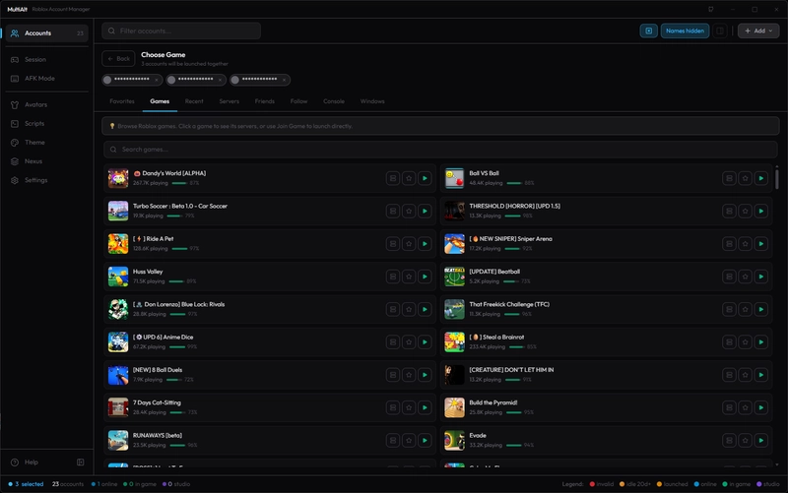Screen dimensions: 788x493
Task: Open Nexus from the sidebar
Action: point(46,161)
